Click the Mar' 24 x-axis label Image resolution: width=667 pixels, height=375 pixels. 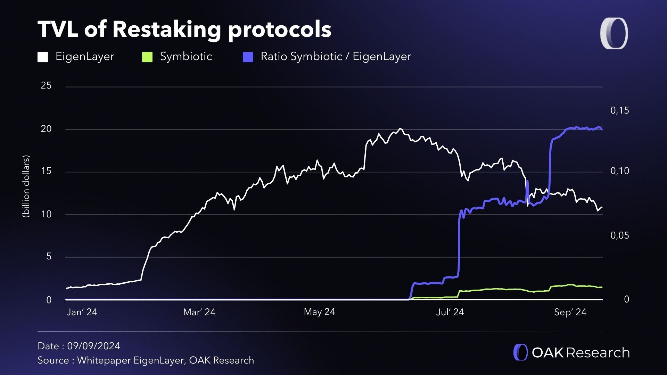199,312
